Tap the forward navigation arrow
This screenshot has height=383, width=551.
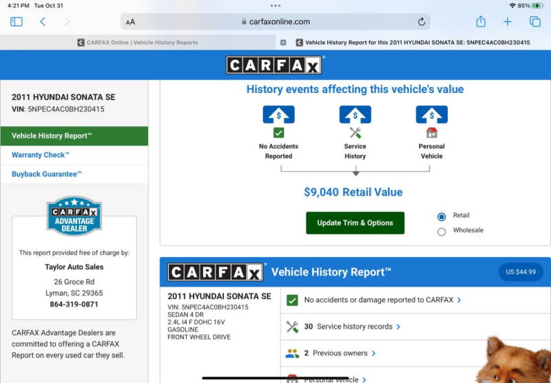click(x=67, y=22)
